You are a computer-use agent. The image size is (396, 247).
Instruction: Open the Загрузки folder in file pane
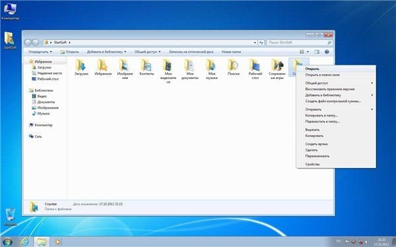pyautogui.click(x=81, y=67)
